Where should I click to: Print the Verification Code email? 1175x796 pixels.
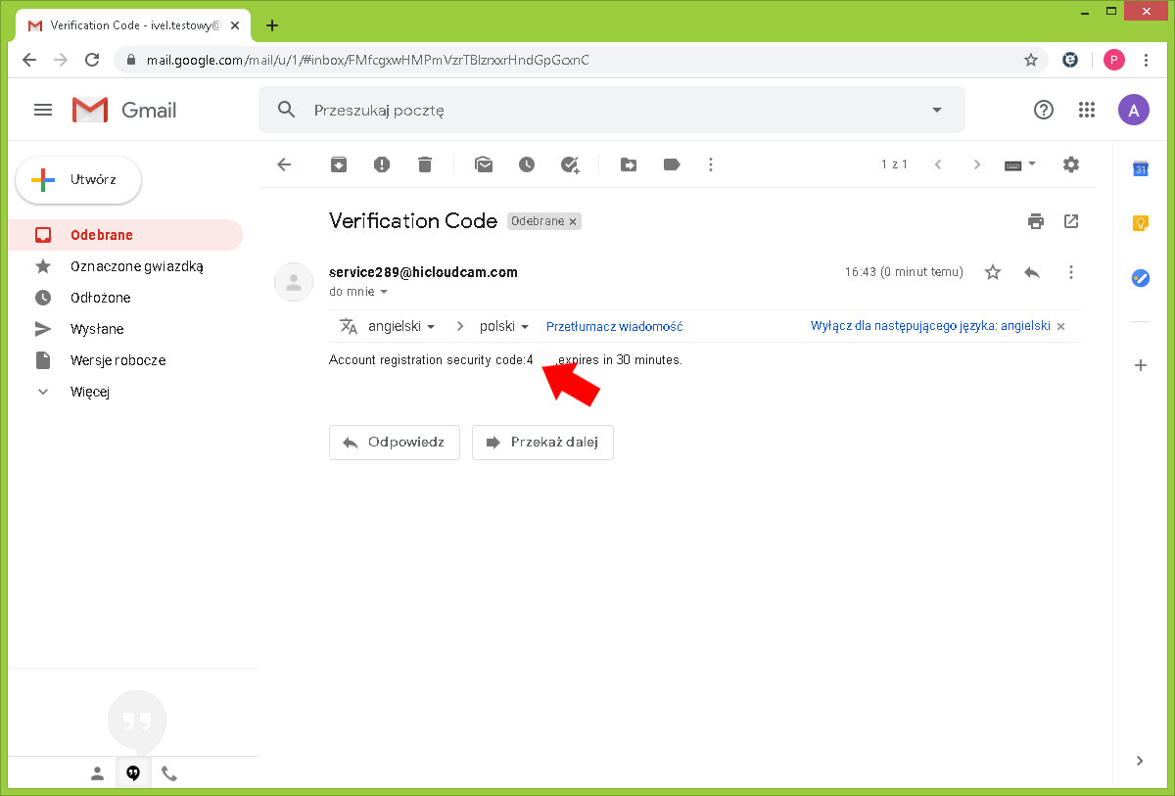point(1036,221)
